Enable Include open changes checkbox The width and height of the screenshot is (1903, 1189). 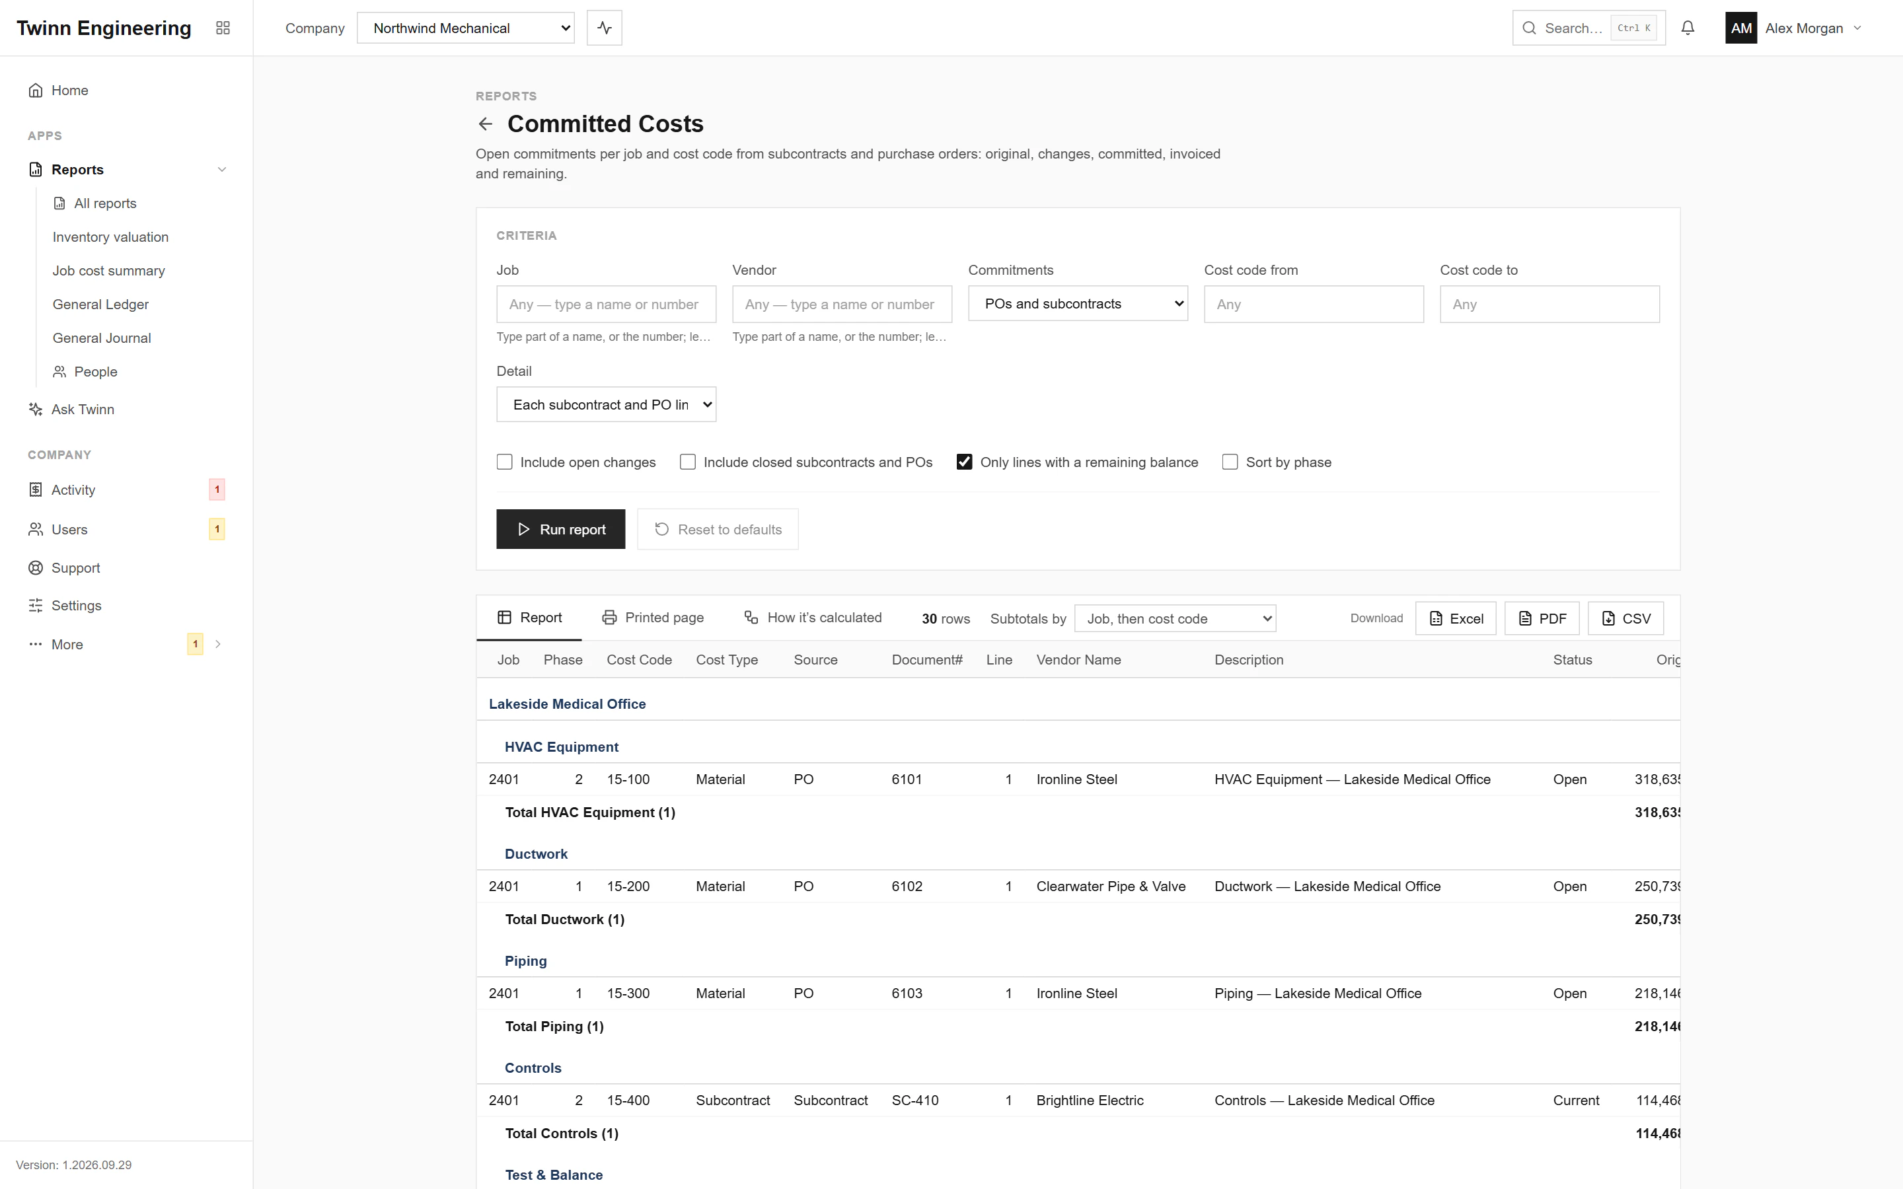pos(505,462)
